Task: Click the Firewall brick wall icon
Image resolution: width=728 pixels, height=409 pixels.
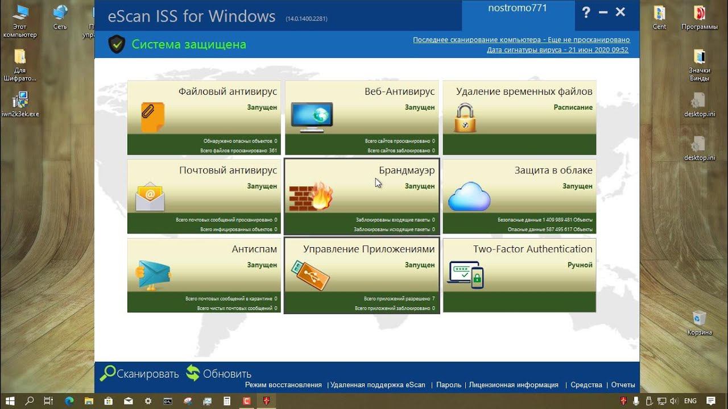Action: tap(311, 197)
